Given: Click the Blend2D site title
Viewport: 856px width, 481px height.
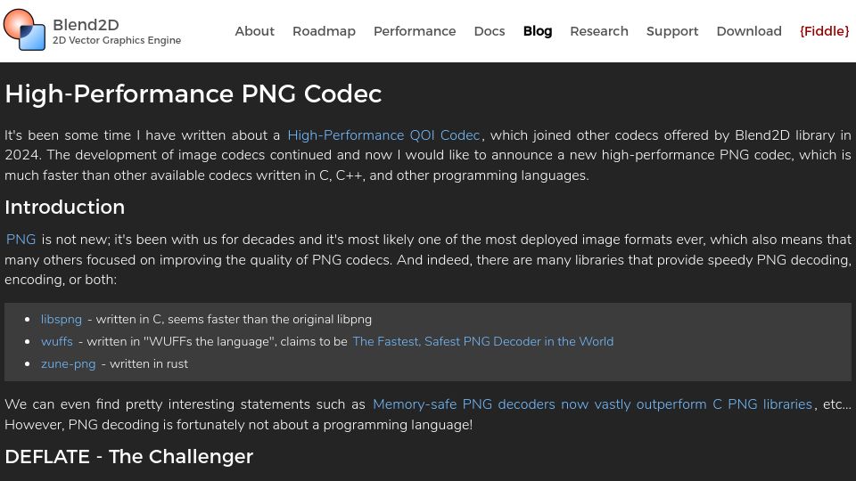Looking at the screenshot, I should pyautogui.click(x=86, y=25).
